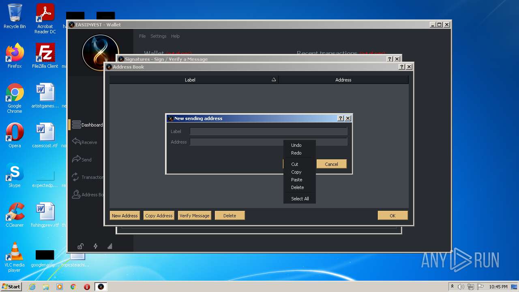
Task: Open the Skype desktop icon
Action: click(x=15, y=175)
